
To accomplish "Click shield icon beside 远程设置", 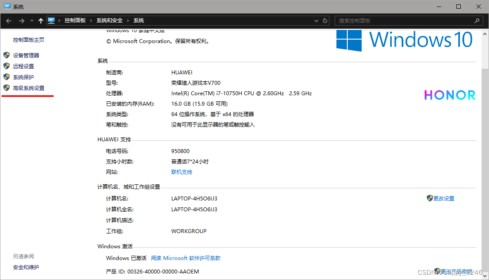I will click(x=7, y=66).
